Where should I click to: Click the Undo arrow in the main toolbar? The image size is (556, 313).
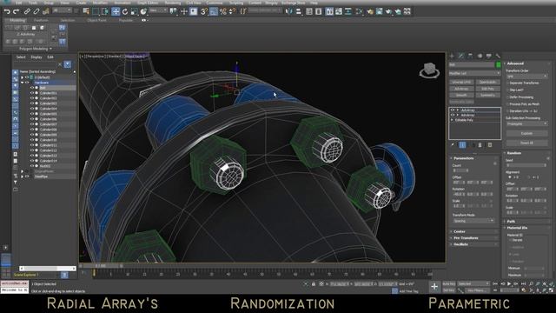click(6, 11)
